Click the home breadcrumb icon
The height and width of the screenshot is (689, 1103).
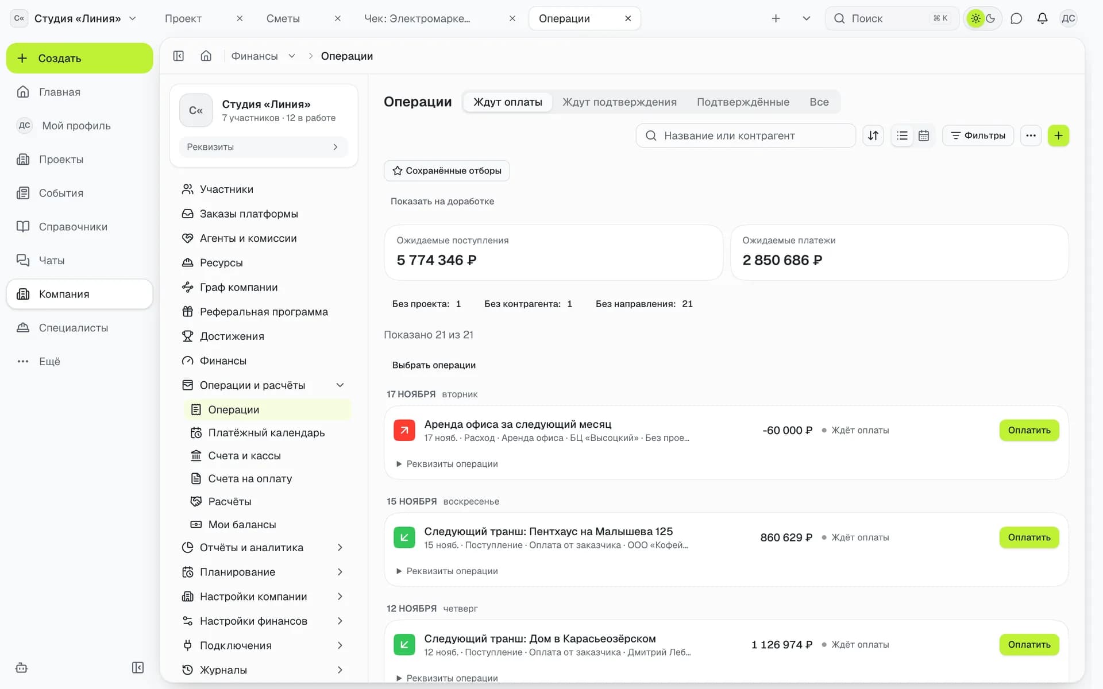206,56
